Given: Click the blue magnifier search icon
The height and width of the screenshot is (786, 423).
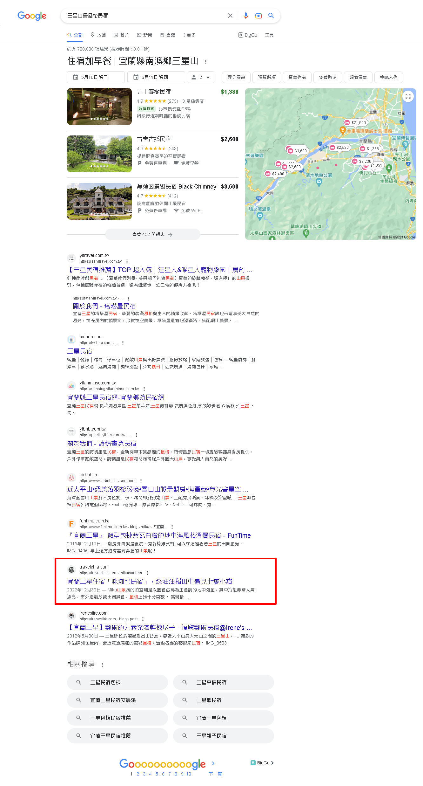Looking at the screenshot, I should tap(271, 16).
